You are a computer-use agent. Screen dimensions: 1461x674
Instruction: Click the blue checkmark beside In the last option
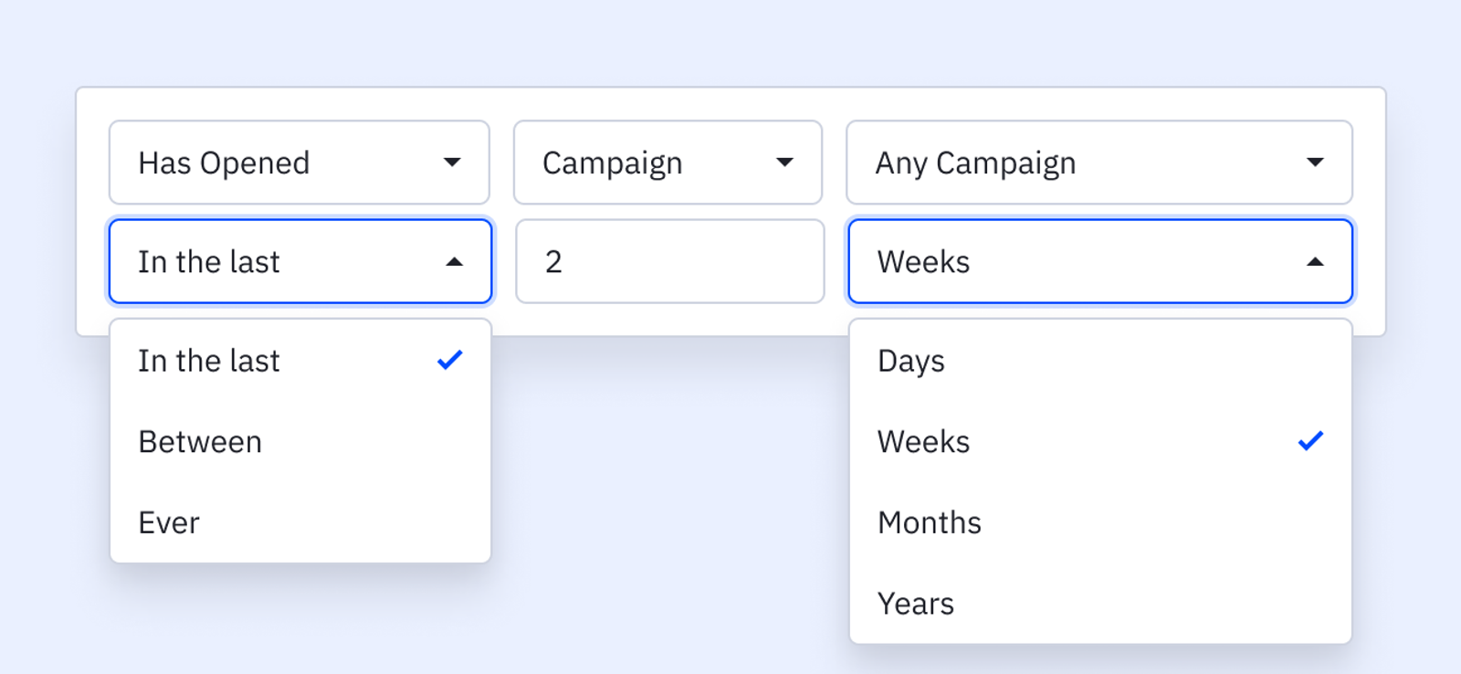450,360
